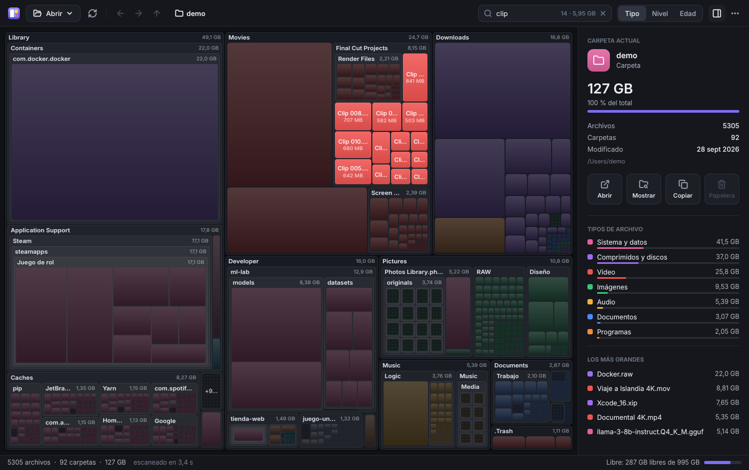Open the three-dot more options menu
The height and width of the screenshot is (470, 749).
pyautogui.click(x=735, y=13)
